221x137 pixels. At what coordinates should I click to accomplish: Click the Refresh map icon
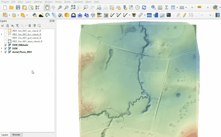[x=144, y=7]
